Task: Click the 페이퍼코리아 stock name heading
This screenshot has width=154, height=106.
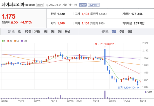Action: (13, 4)
